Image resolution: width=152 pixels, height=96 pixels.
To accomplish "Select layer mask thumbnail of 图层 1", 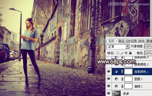I will coord(128,79).
